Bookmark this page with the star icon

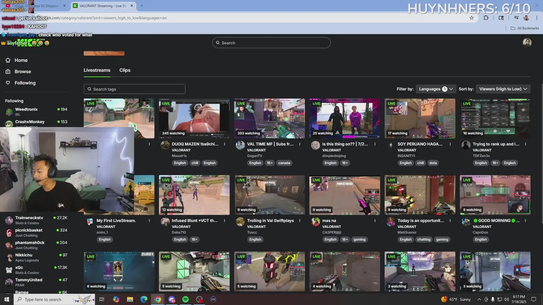tap(472, 18)
